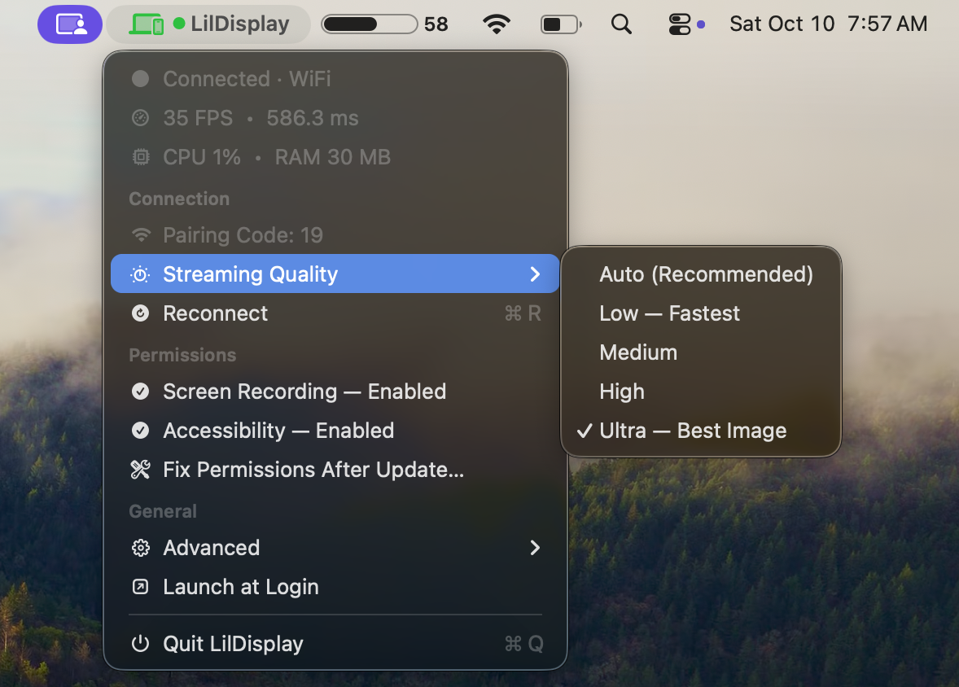Image resolution: width=959 pixels, height=687 pixels.
Task: Click the battery status icon
Action: pos(561,24)
